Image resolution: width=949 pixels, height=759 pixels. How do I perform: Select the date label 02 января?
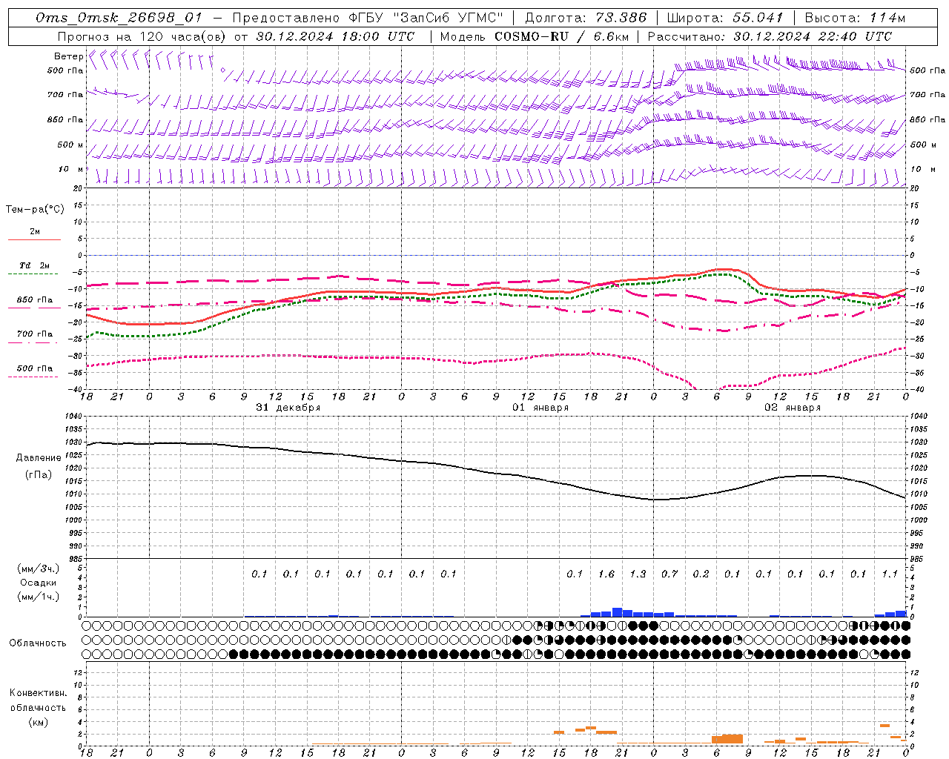(x=793, y=408)
